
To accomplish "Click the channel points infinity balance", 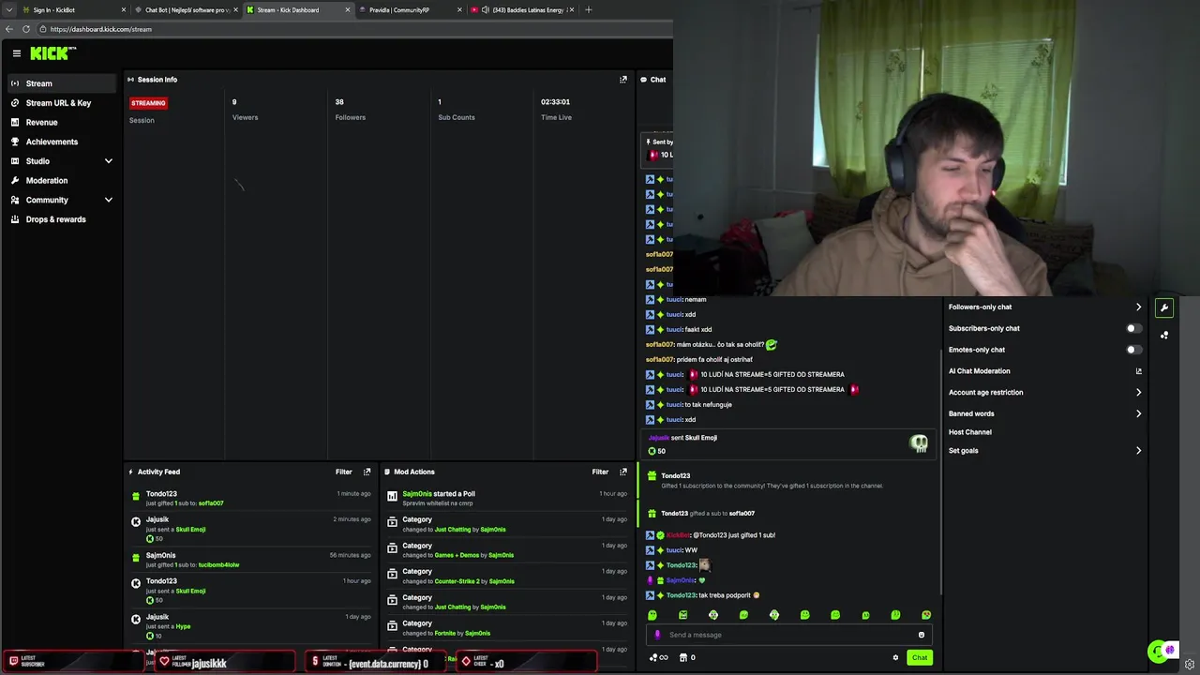I will point(658,657).
